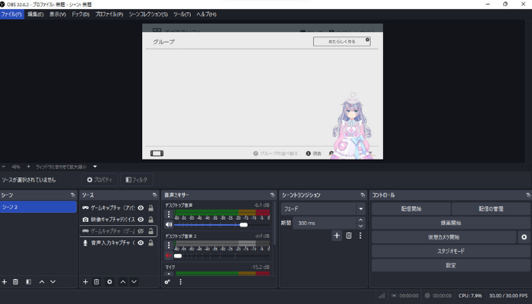
Task: Unlock the 音声入力キャプチャ source
Action: (151, 243)
